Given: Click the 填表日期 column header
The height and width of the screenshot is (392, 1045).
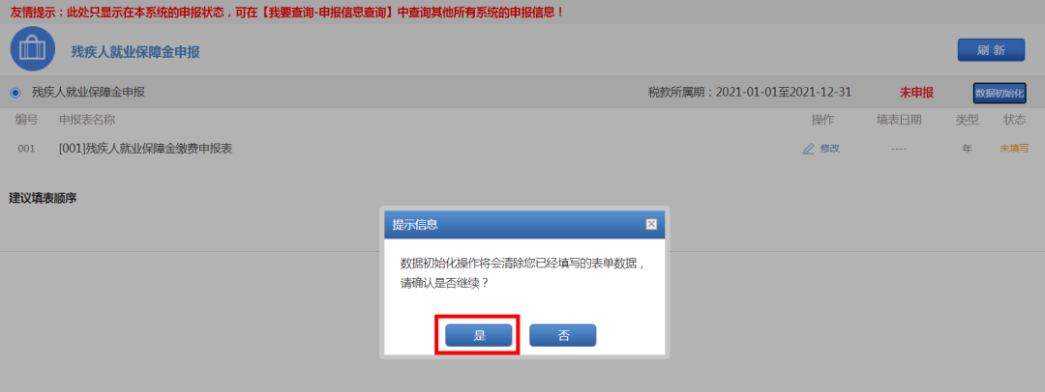Looking at the screenshot, I should point(899,120).
